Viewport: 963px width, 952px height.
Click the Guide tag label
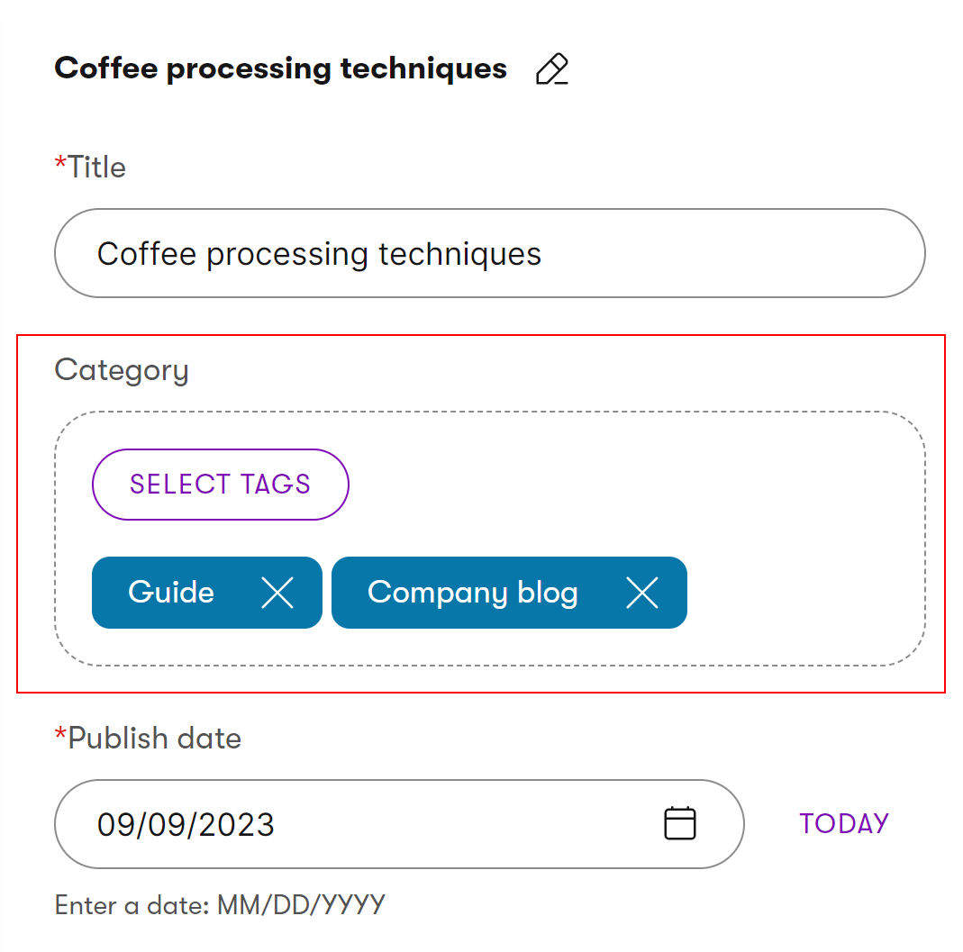pos(171,593)
